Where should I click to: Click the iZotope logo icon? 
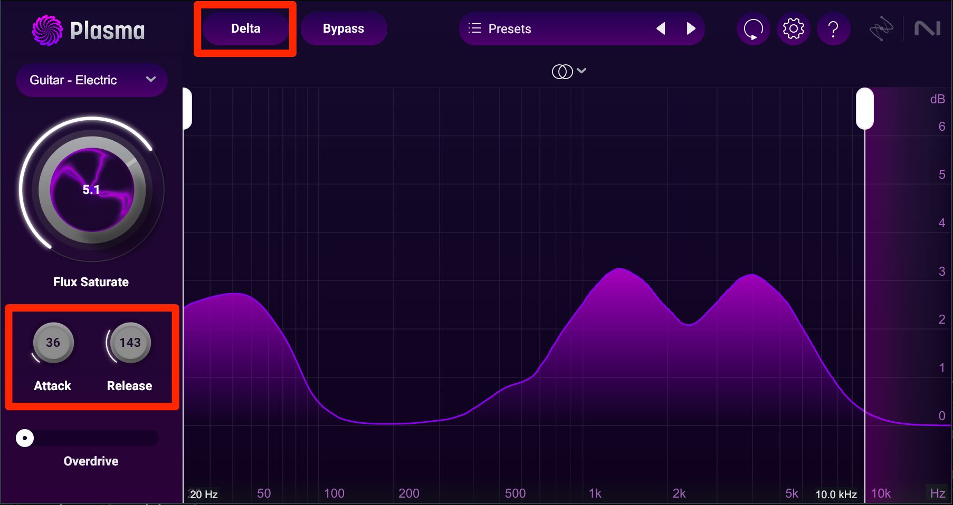pyautogui.click(x=881, y=28)
